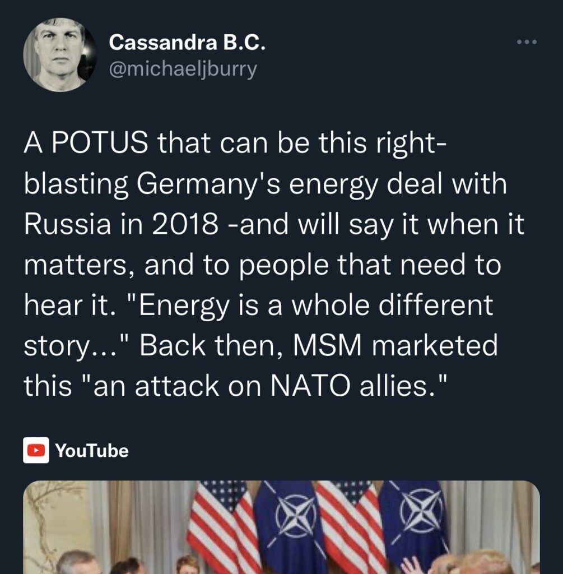The image size is (563, 574).
Task: Tap the "an attack on NATO allies" quote
Action: coord(262,386)
